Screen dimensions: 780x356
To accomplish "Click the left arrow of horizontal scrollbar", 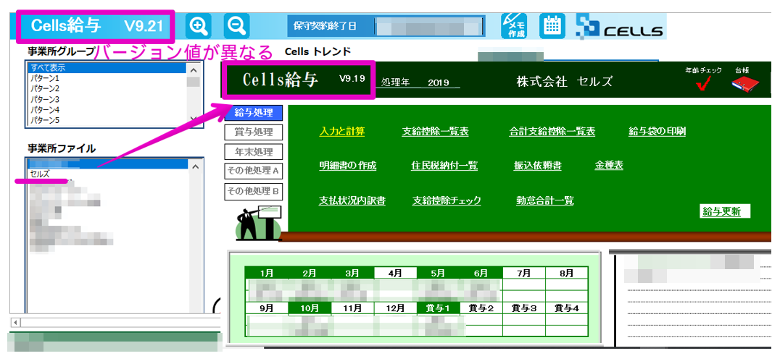I will pos(15,322).
